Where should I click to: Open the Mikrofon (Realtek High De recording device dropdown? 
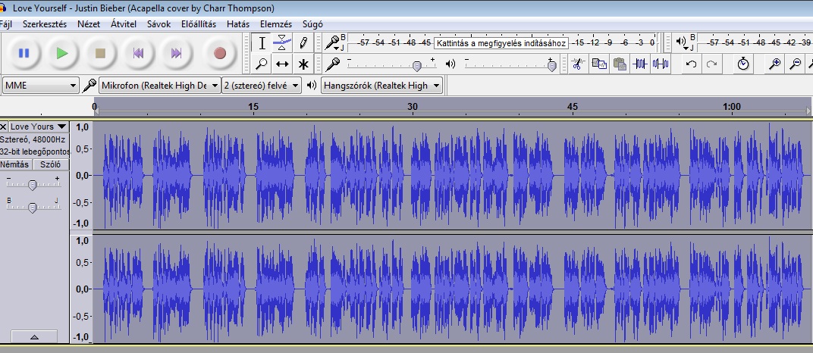(160, 86)
